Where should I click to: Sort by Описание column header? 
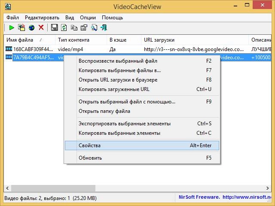[x=260, y=40]
